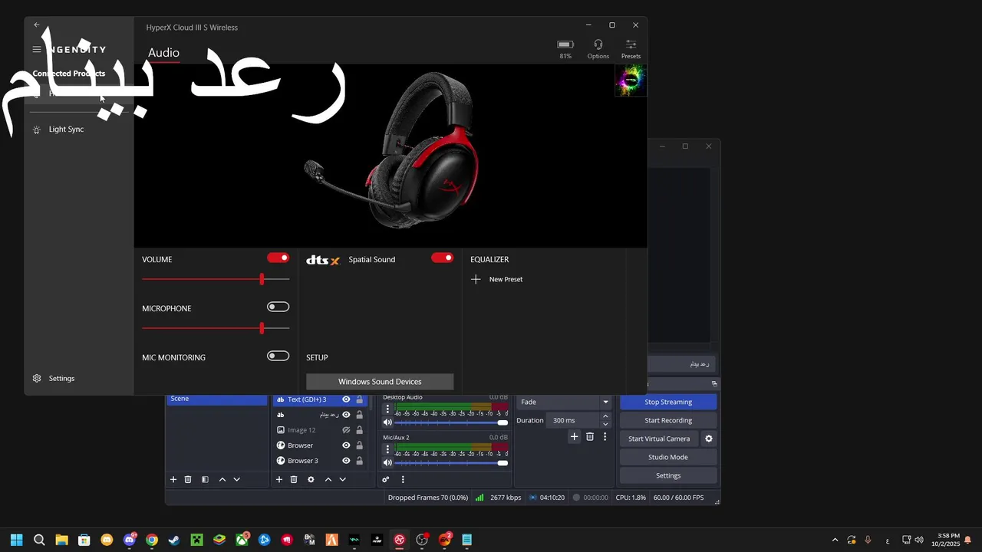
Task: Move source down in OBS
Action: click(342, 479)
